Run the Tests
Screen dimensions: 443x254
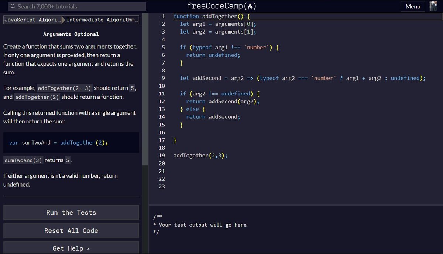coord(71,213)
